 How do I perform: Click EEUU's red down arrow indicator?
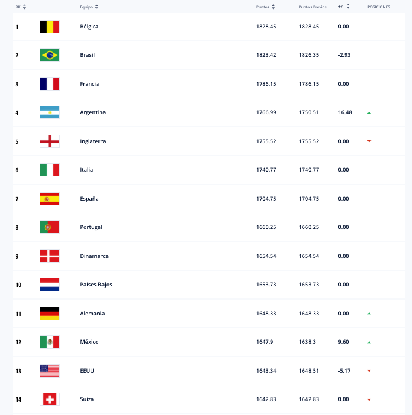pyautogui.click(x=369, y=370)
